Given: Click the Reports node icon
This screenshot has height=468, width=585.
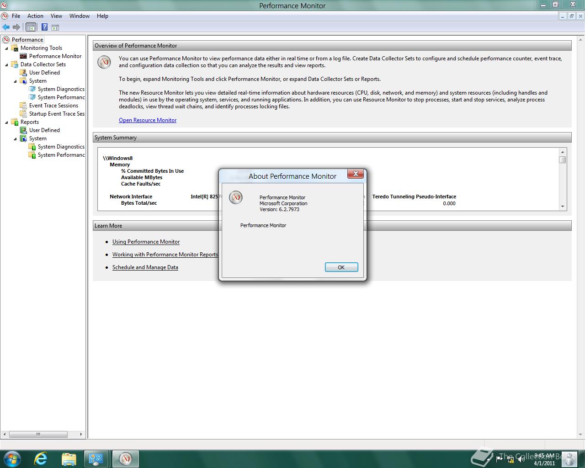Looking at the screenshot, I should coord(15,122).
